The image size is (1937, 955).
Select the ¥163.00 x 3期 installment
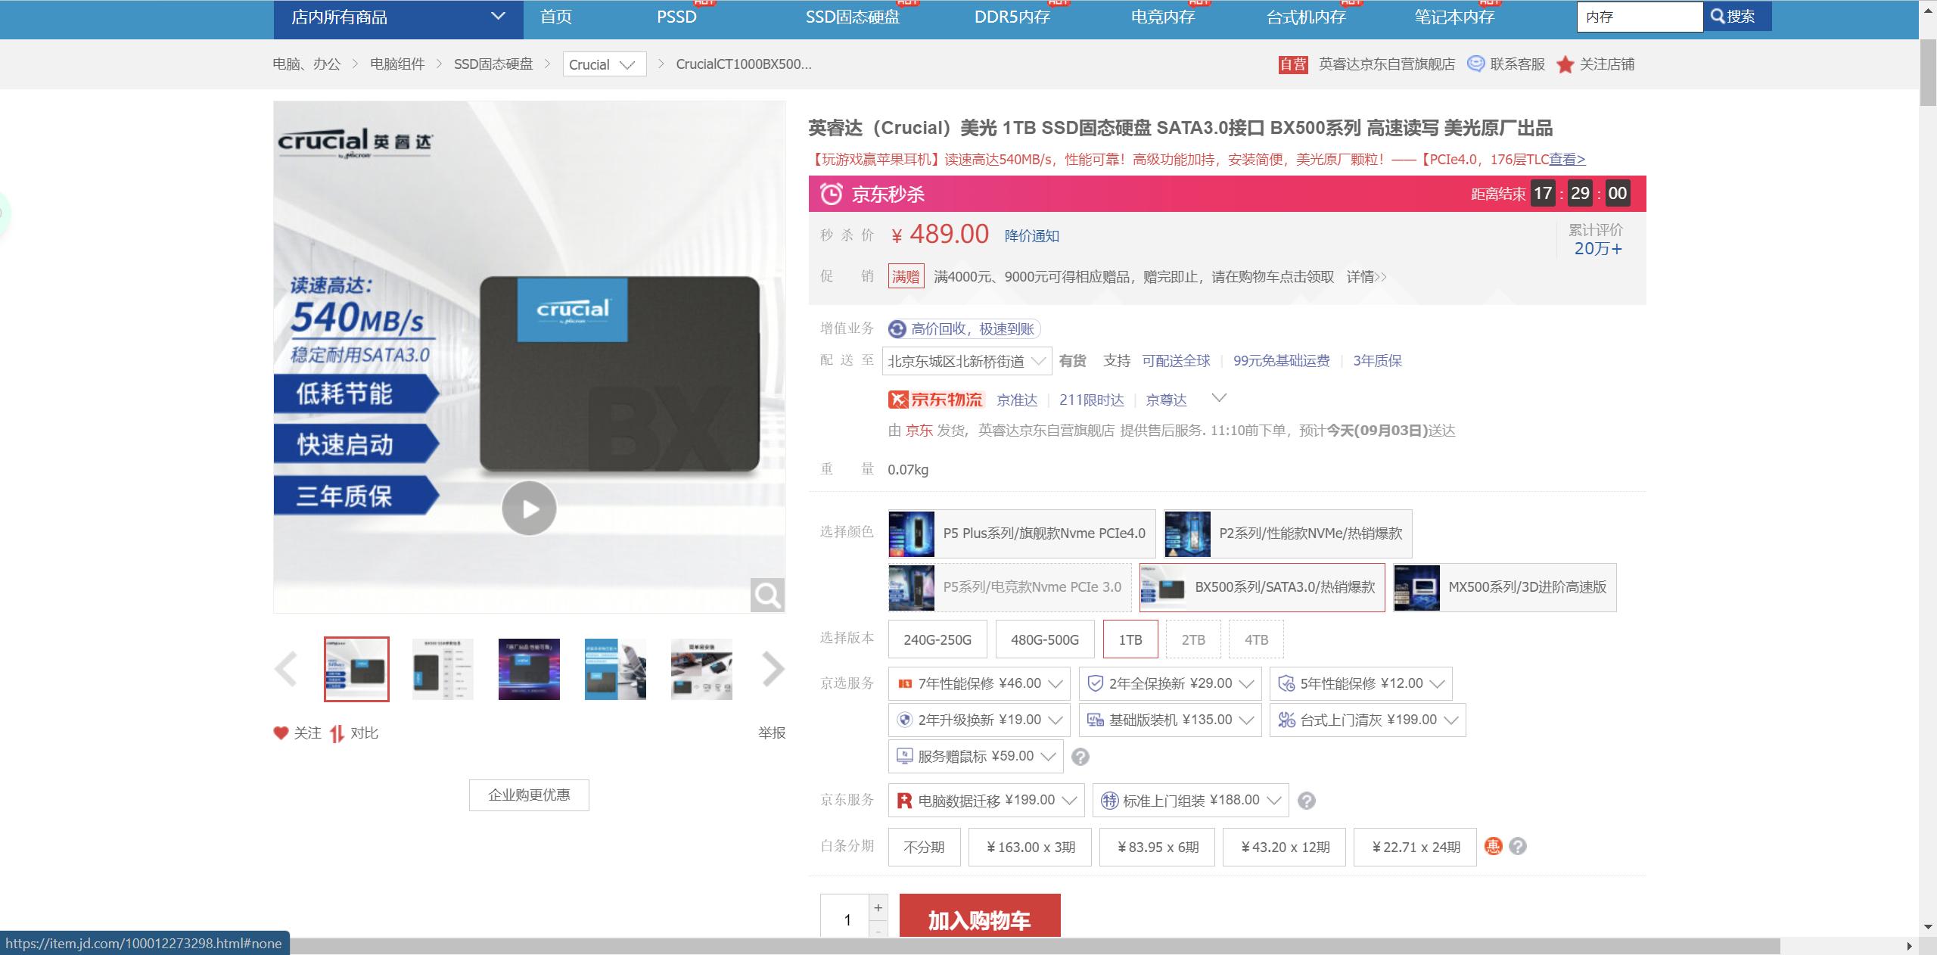1030,847
